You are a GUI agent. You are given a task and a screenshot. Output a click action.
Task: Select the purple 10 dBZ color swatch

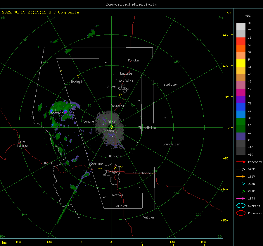241,136
